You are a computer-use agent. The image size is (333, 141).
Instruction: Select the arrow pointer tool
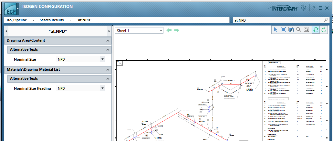click(276, 30)
